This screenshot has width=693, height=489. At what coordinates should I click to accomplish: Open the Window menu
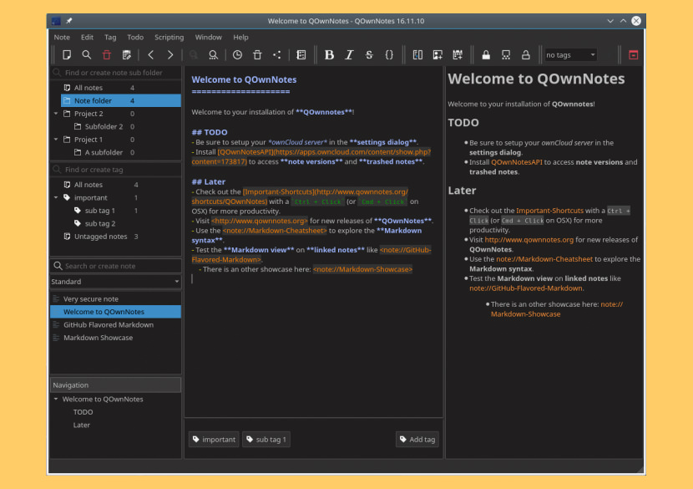pos(208,37)
